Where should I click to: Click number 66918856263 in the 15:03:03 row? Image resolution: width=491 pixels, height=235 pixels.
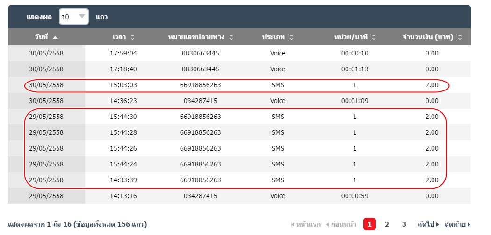click(201, 85)
